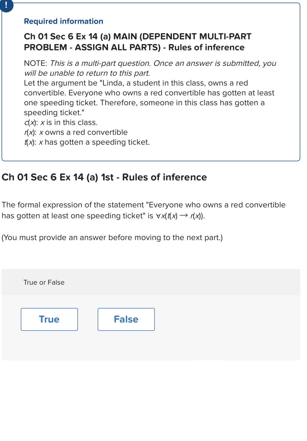Image resolution: width=307 pixels, height=441 pixels.
Task: Click the c(x) definition line
Action: point(61,122)
